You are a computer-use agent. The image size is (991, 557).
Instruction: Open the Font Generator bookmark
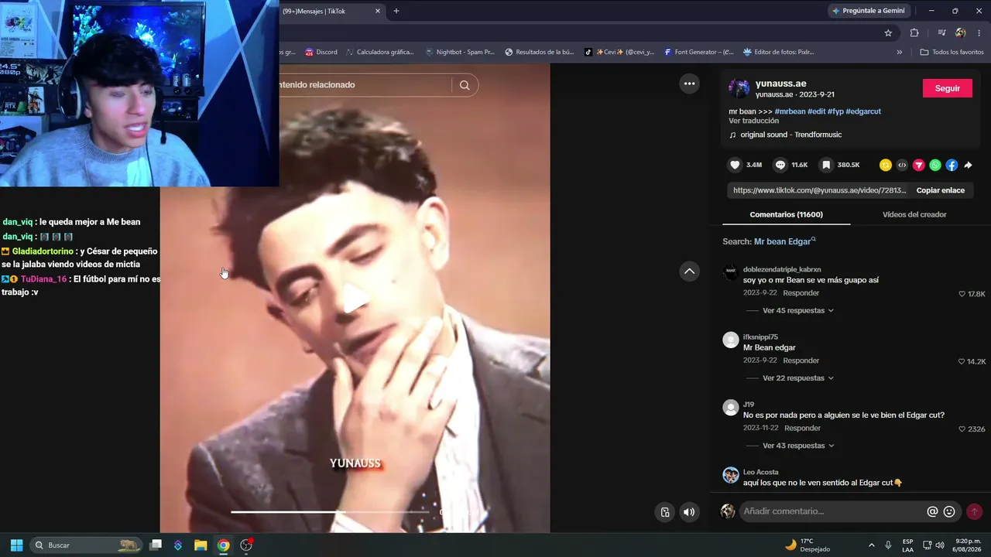pyautogui.click(x=698, y=52)
